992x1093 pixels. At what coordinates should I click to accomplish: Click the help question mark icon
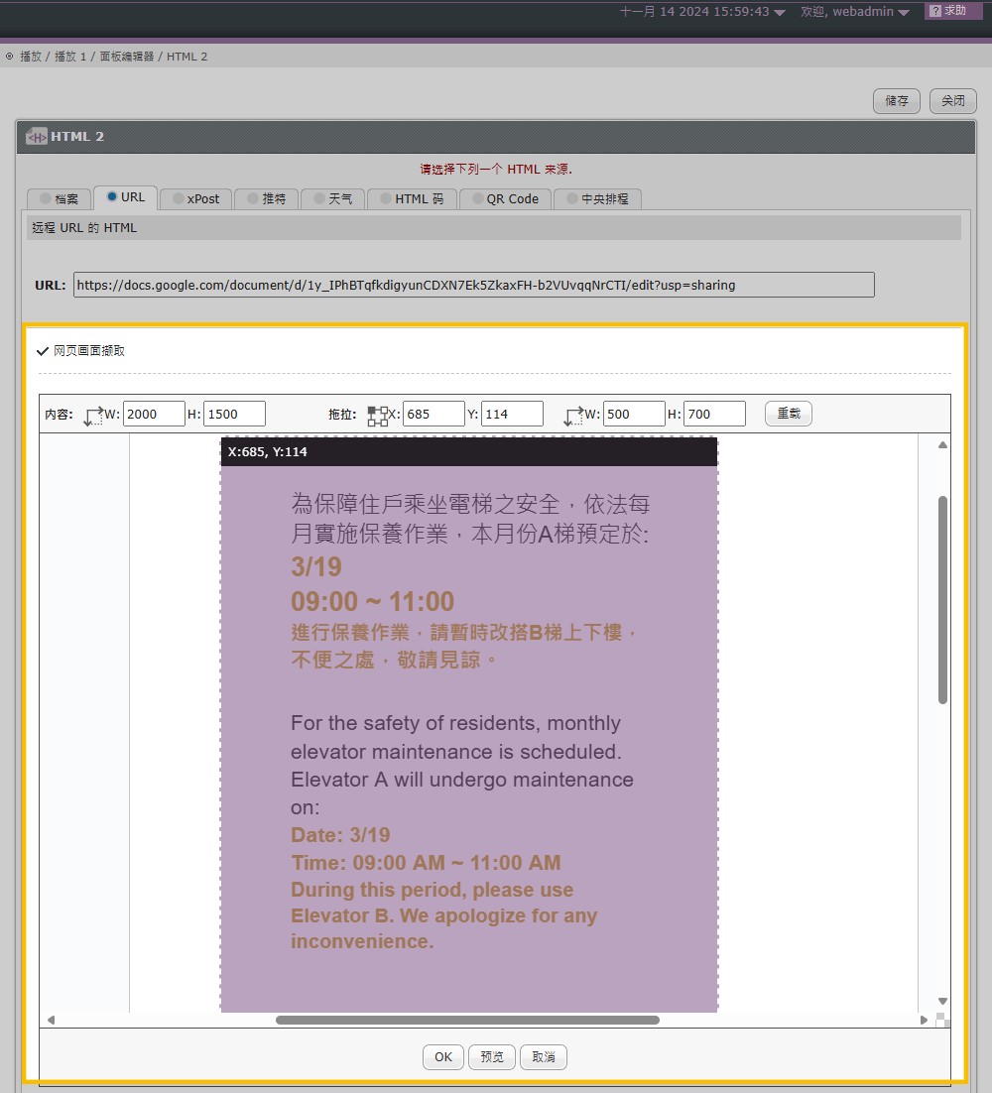(935, 11)
